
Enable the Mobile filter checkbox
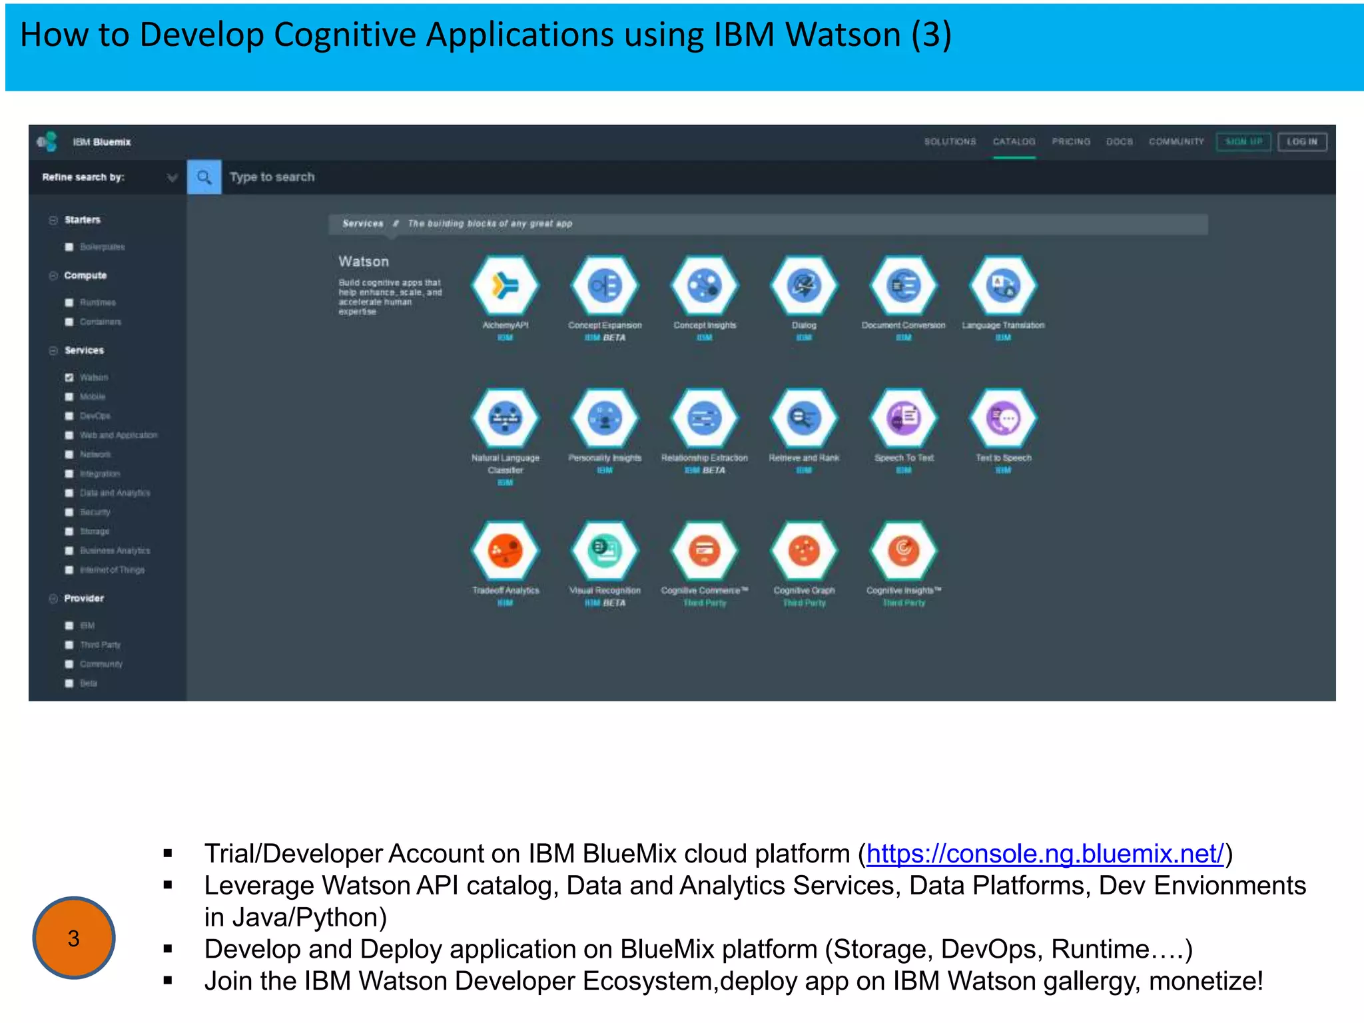pyautogui.click(x=69, y=397)
